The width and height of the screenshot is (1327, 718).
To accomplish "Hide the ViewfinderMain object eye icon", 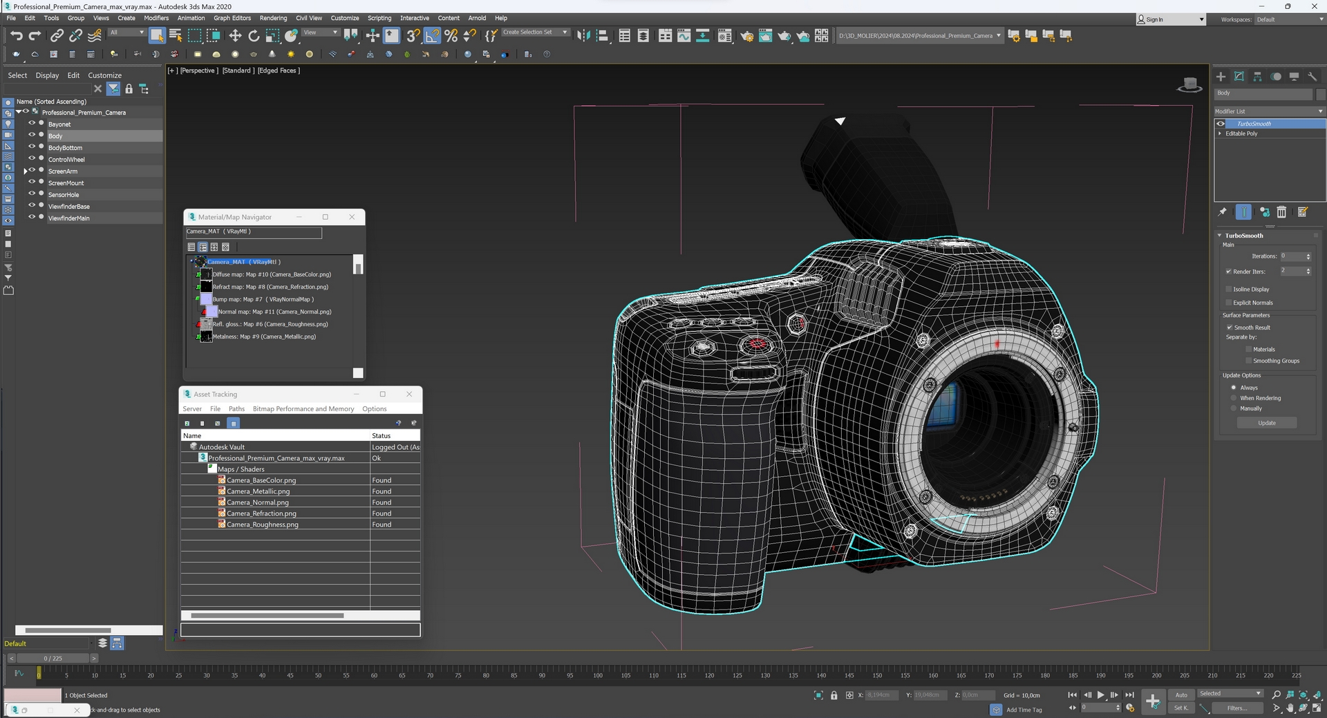I will click(x=32, y=217).
